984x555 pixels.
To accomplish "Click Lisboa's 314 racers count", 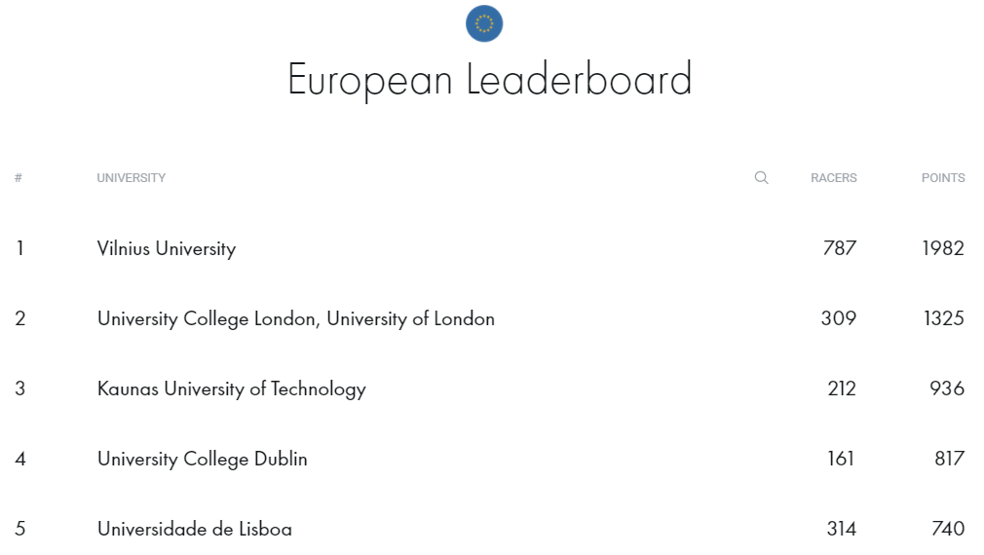I will click(842, 529).
